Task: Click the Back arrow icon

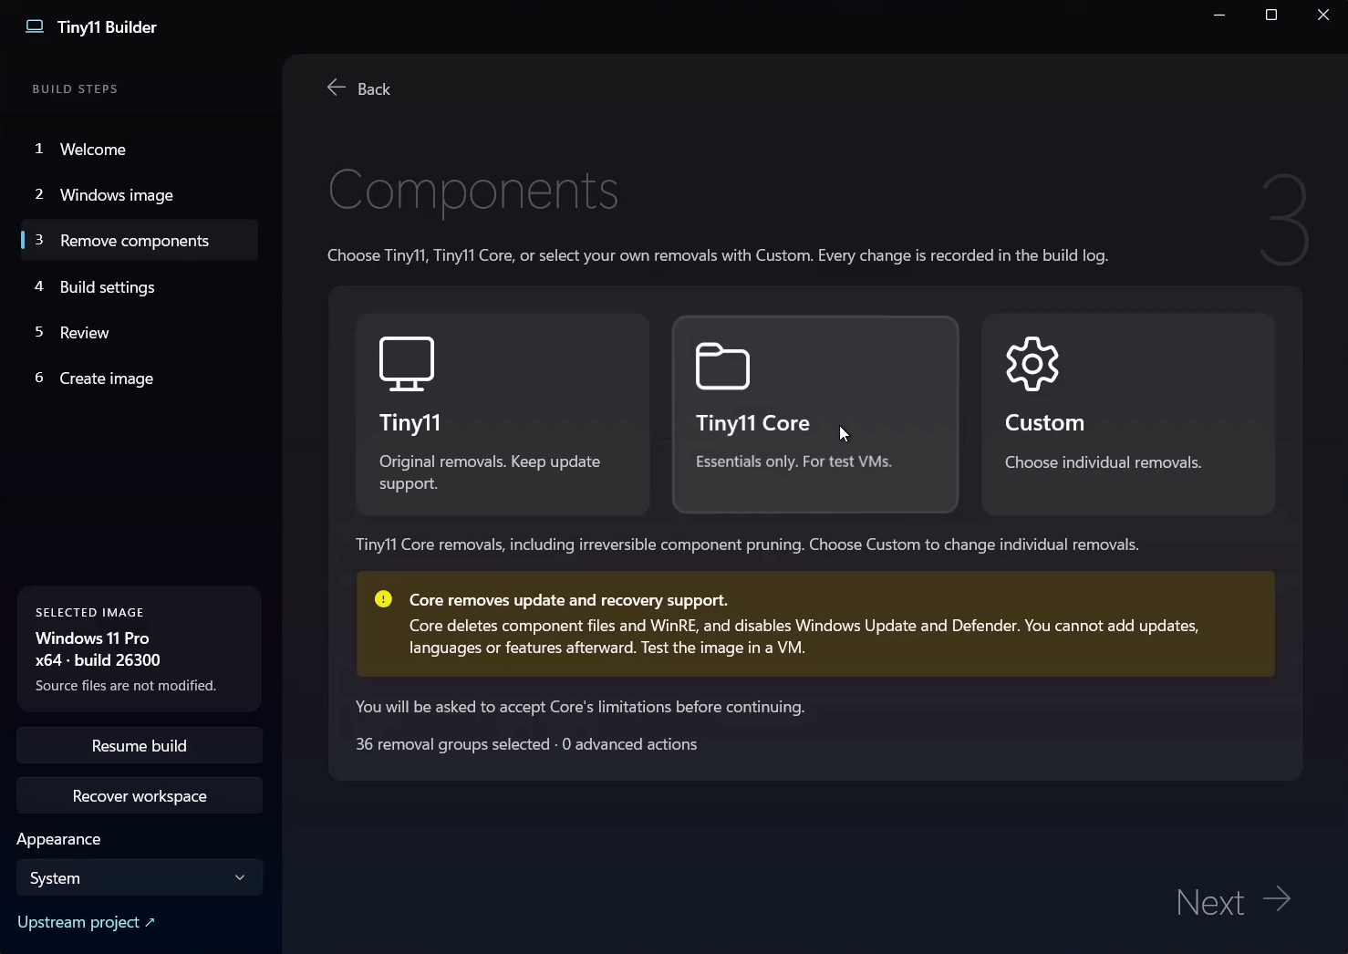Action: click(336, 88)
